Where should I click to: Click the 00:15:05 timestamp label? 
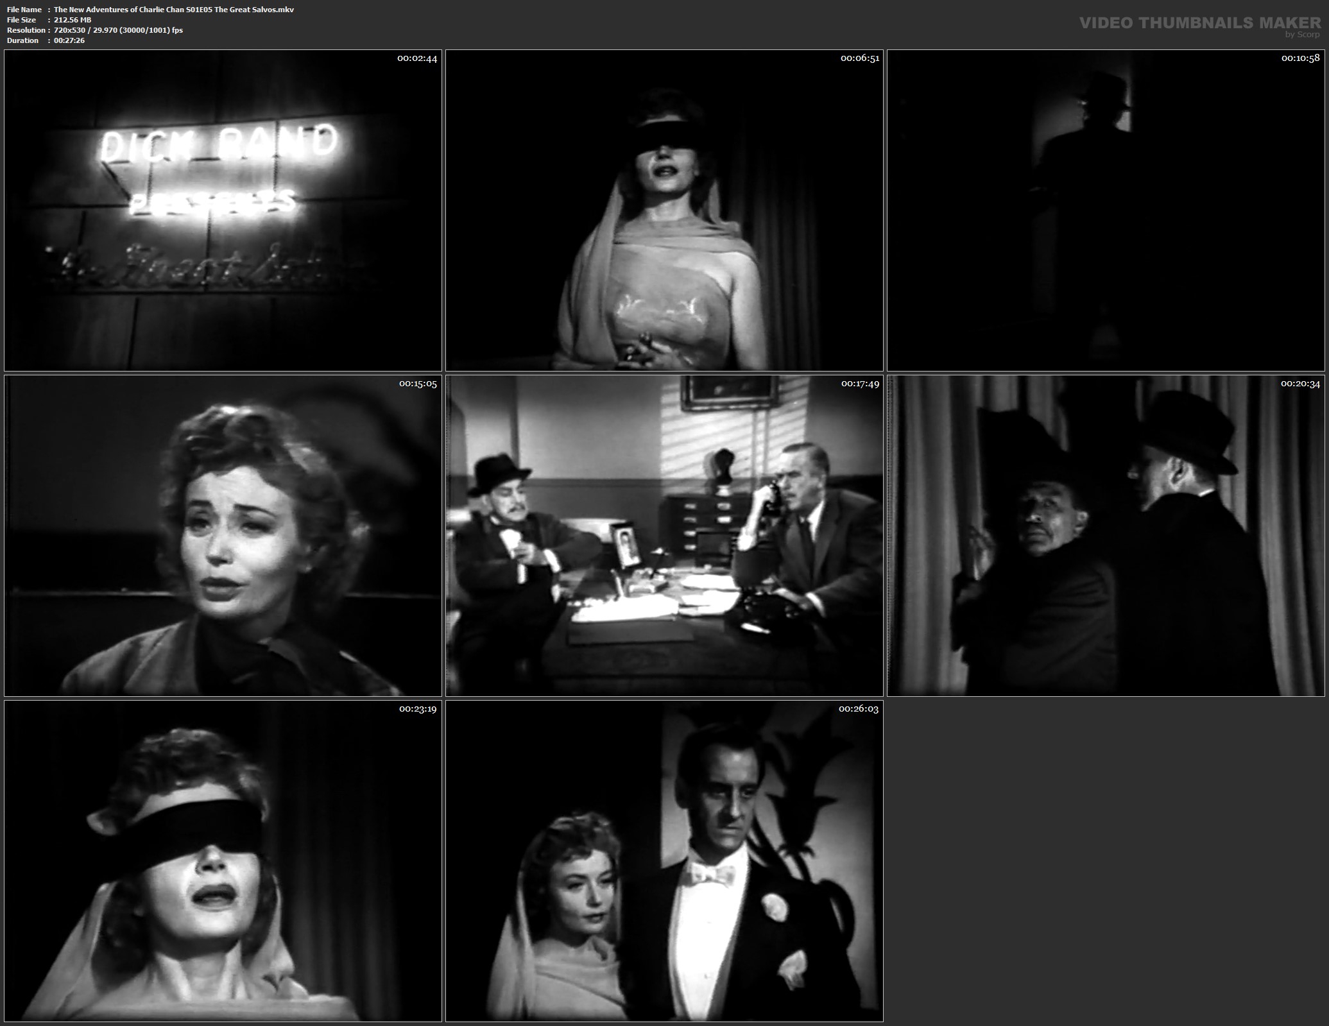(418, 384)
